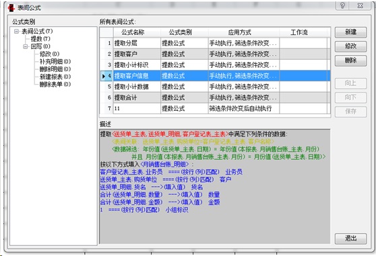Click the 删除 button on right
376x256 pixels.
click(350, 60)
